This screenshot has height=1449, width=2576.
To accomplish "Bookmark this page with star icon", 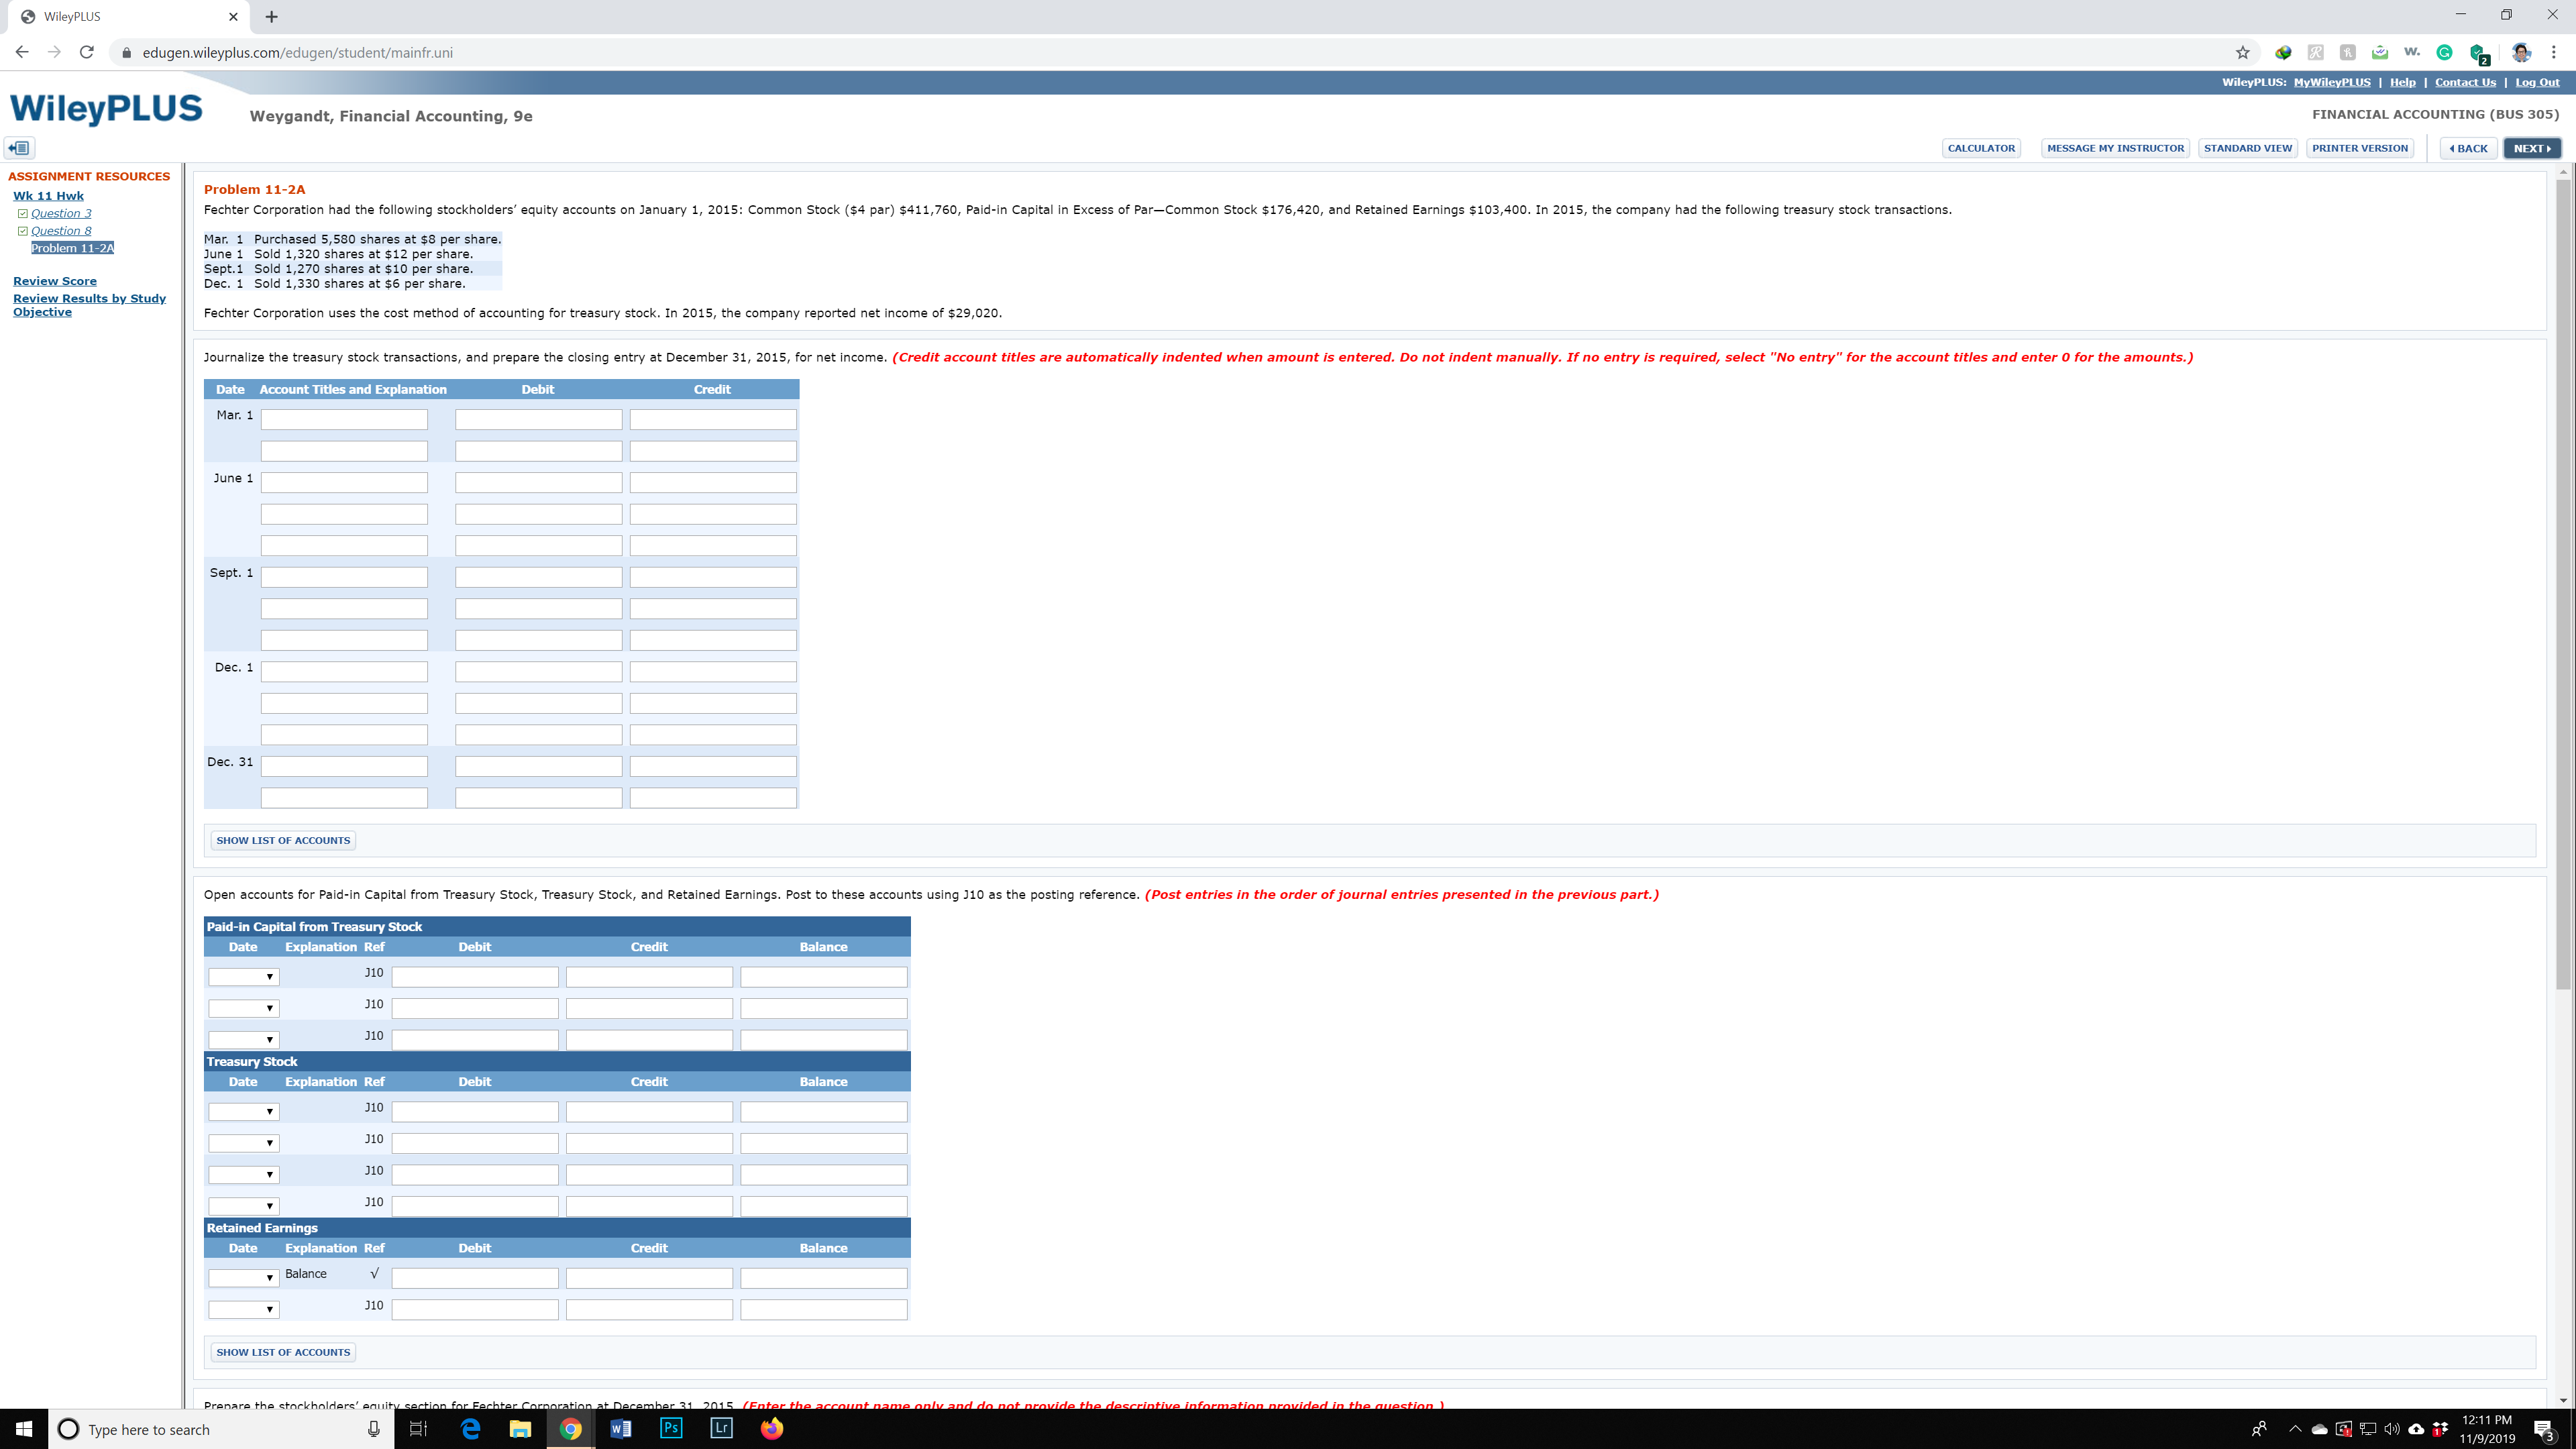I will pos(2242,52).
